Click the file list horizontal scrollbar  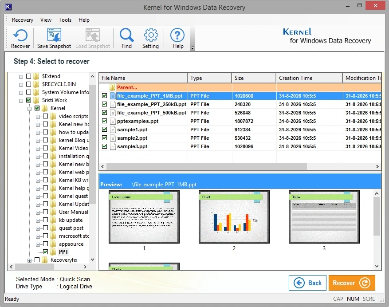coord(207,166)
